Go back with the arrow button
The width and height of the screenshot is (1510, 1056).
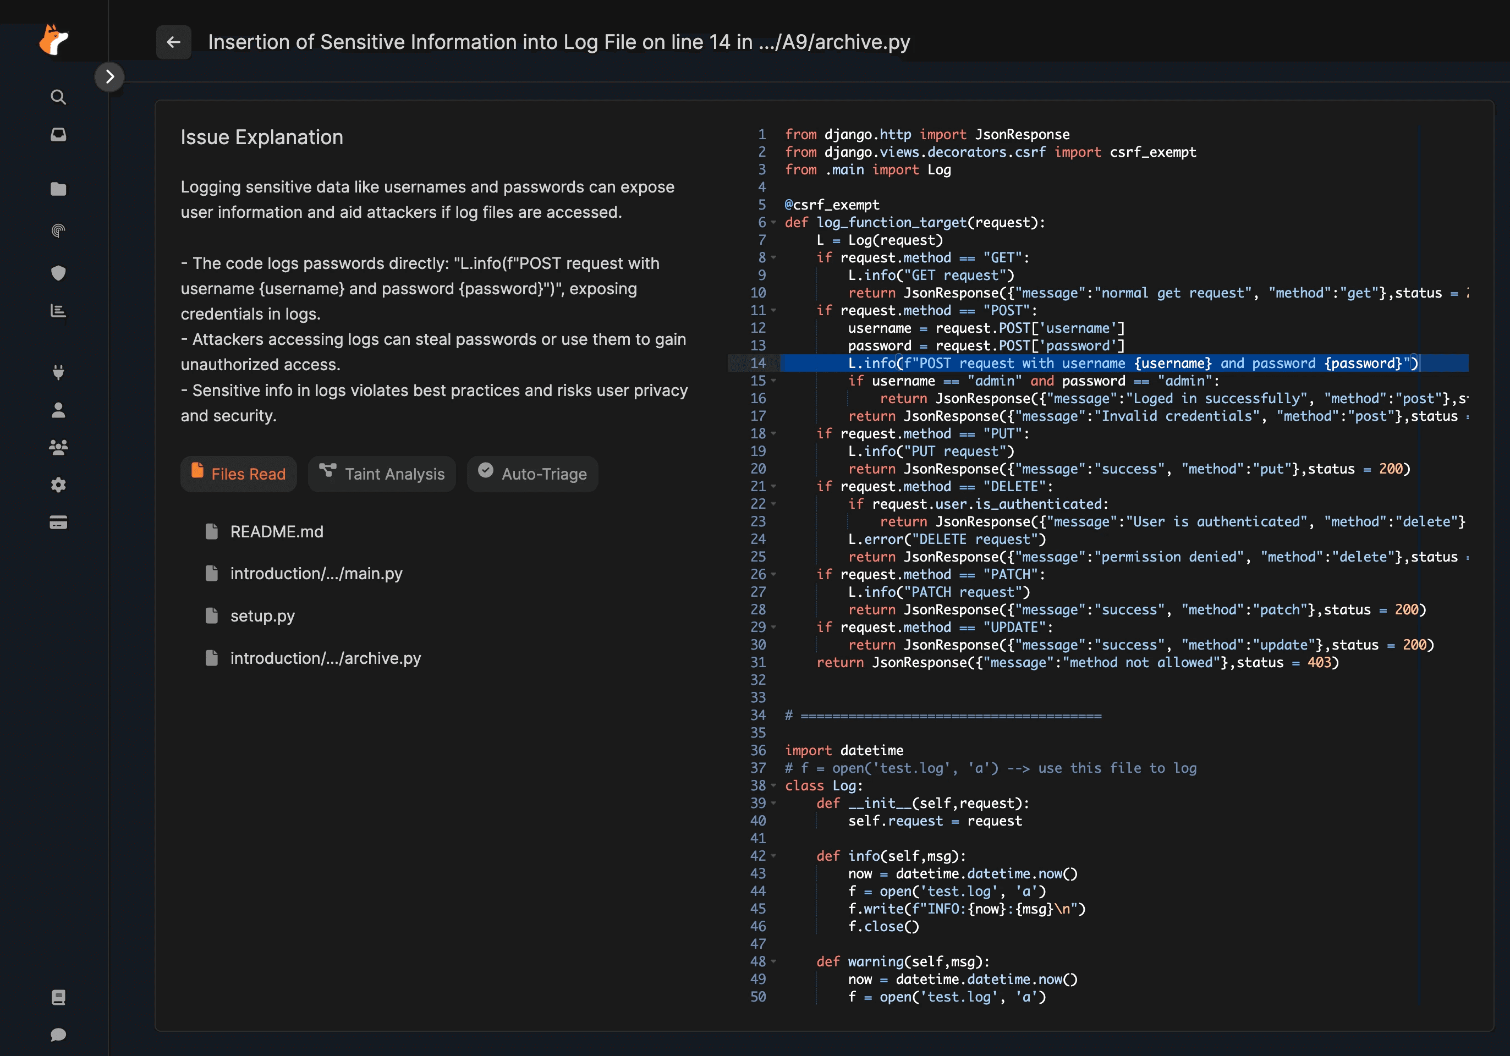point(174,42)
